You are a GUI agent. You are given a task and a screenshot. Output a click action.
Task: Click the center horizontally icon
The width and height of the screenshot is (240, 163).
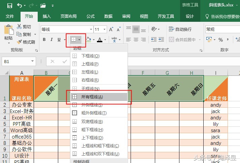(136, 40)
